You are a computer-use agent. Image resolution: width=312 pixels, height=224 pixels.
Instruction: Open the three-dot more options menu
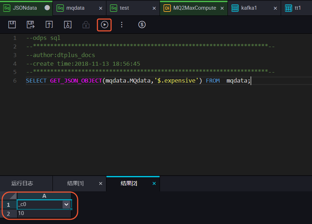point(121,25)
